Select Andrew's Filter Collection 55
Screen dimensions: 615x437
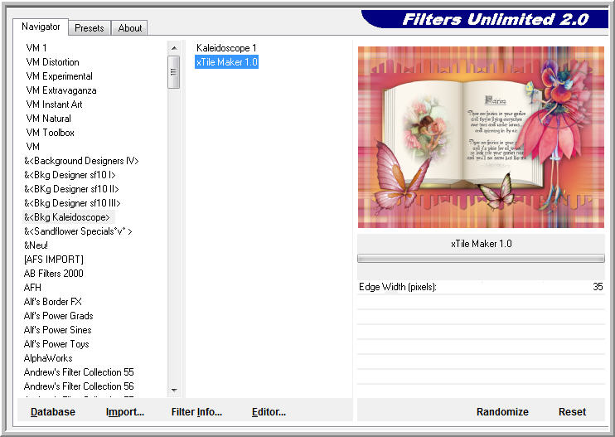pos(79,372)
